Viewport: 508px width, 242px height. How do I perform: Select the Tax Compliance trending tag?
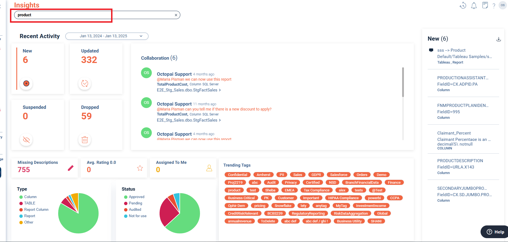coord(316,190)
